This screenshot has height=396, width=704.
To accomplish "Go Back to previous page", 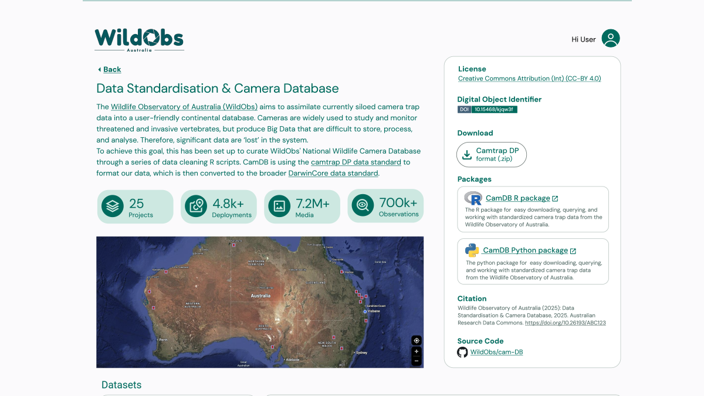I will (x=112, y=69).
